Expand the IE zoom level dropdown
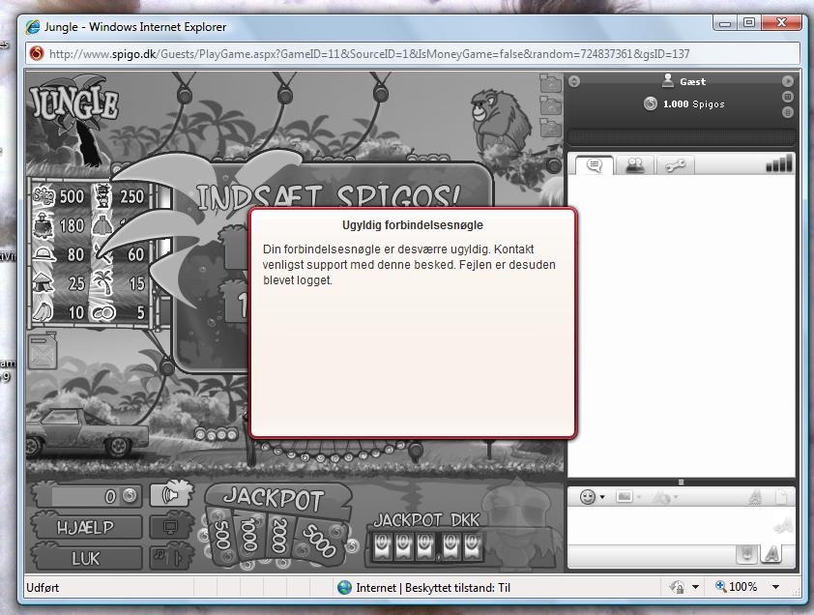The width and height of the screenshot is (814, 615). tap(775, 587)
